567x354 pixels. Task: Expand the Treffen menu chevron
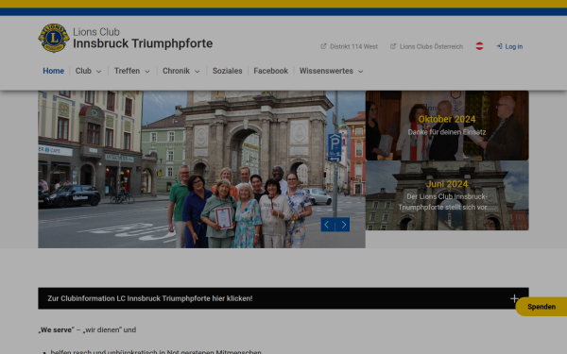pyautogui.click(x=147, y=72)
